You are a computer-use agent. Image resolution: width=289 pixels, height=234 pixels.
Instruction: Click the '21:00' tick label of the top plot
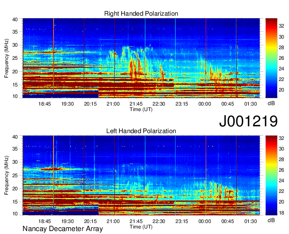113,104
